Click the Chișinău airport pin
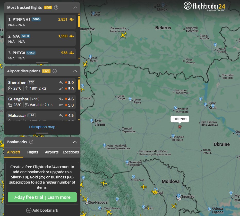The width and height of the screenshot is (240, 216). pos(179,196)
